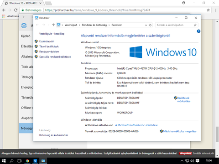
Task: Select Névjegy item in Settings sidebar
Action: point(26,128)
